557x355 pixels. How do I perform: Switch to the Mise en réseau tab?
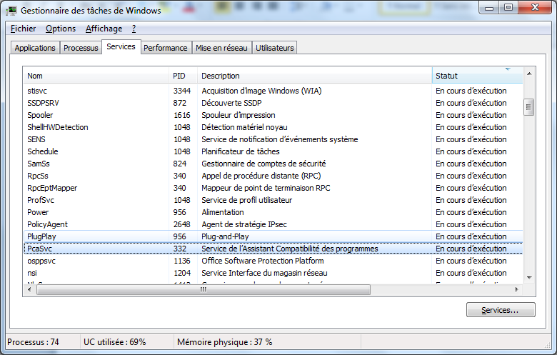pos(221,48)
